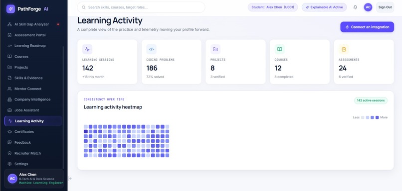Select the Learning Activity sidebar item
402x191 pixels.
(x=33, y=121)
